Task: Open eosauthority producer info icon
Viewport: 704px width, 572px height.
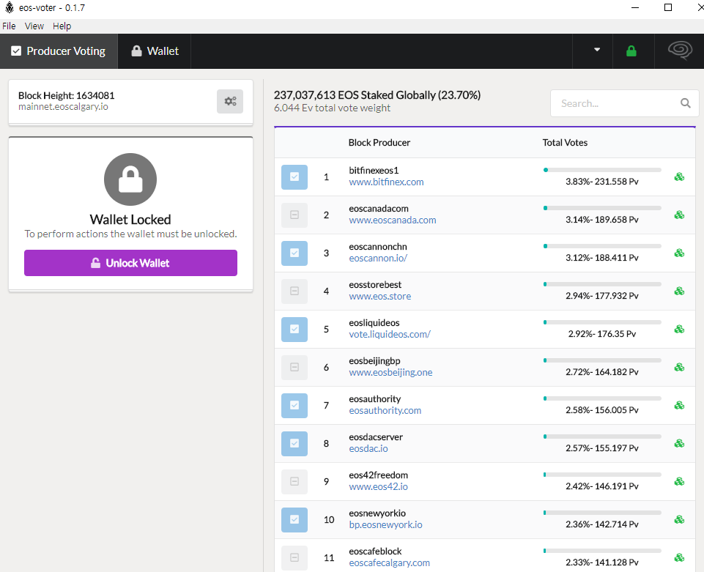Action: click(x=679, y=406)
